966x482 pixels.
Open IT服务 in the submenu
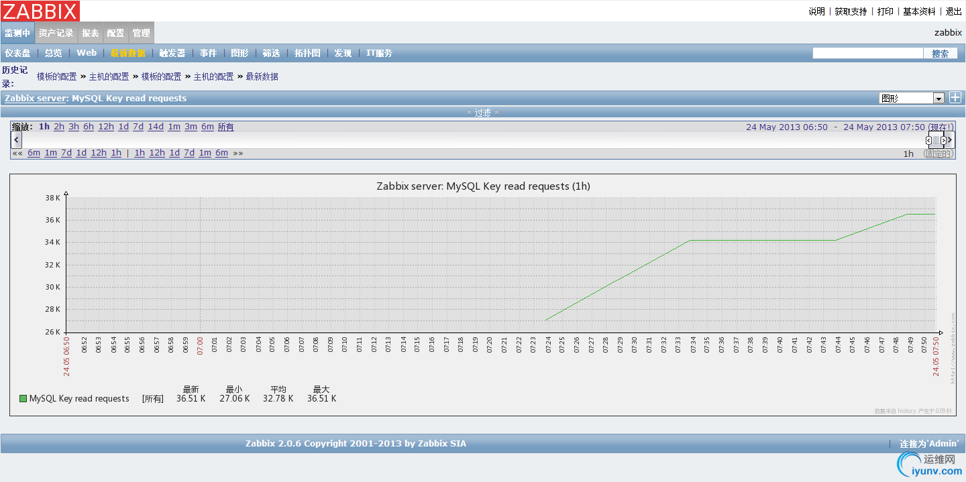[x=379, y=53]
